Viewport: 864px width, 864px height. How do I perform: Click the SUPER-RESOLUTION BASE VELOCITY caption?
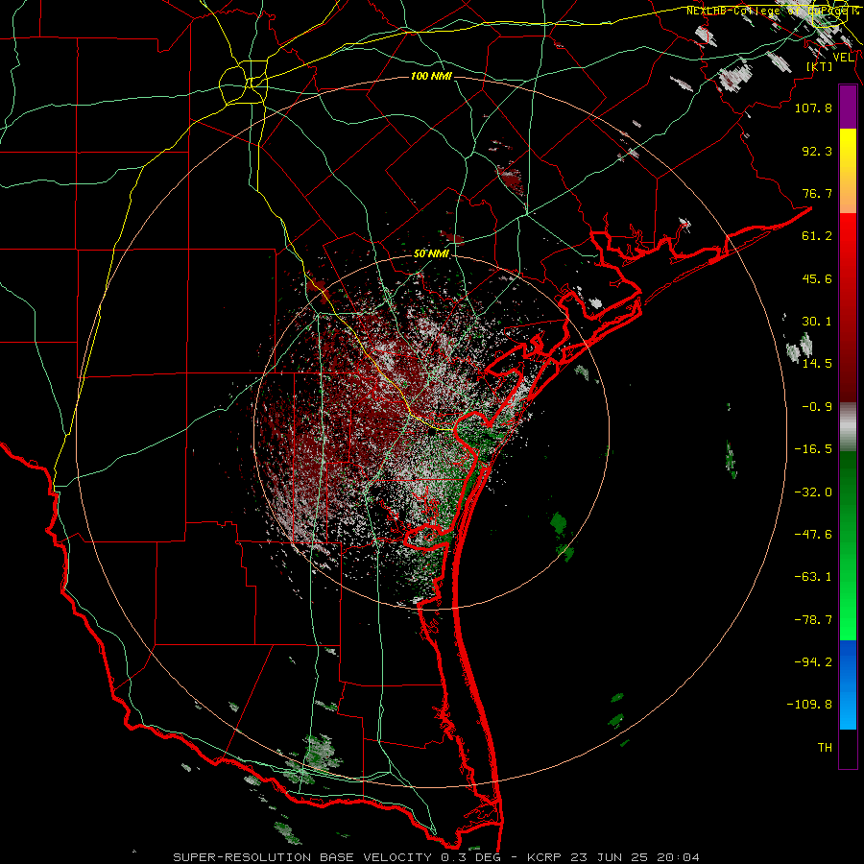coord(302,857)
